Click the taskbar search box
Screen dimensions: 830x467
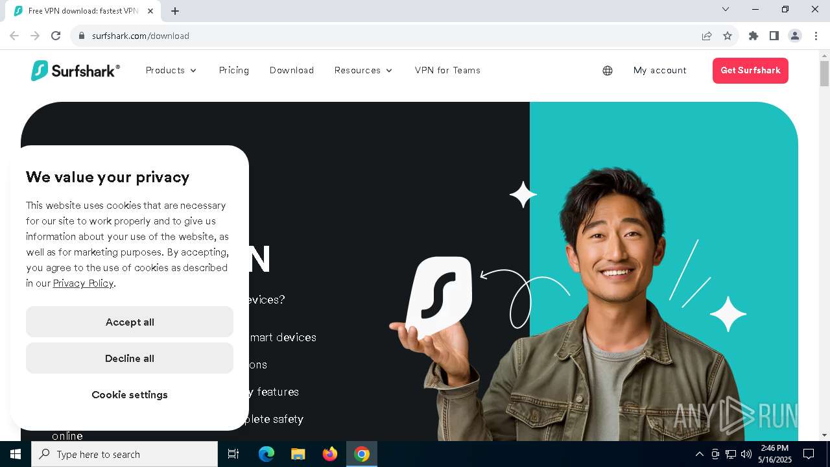tap(124, 454)
